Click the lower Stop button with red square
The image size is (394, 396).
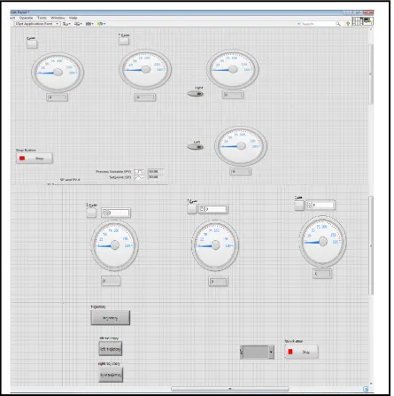301,352
